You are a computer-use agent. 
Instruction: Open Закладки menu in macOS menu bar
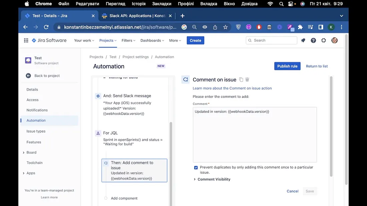[162, 4]
